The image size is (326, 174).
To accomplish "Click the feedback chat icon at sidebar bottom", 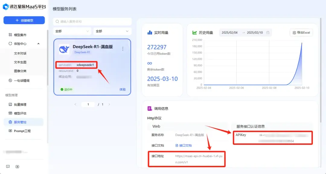I will [8, 166].
